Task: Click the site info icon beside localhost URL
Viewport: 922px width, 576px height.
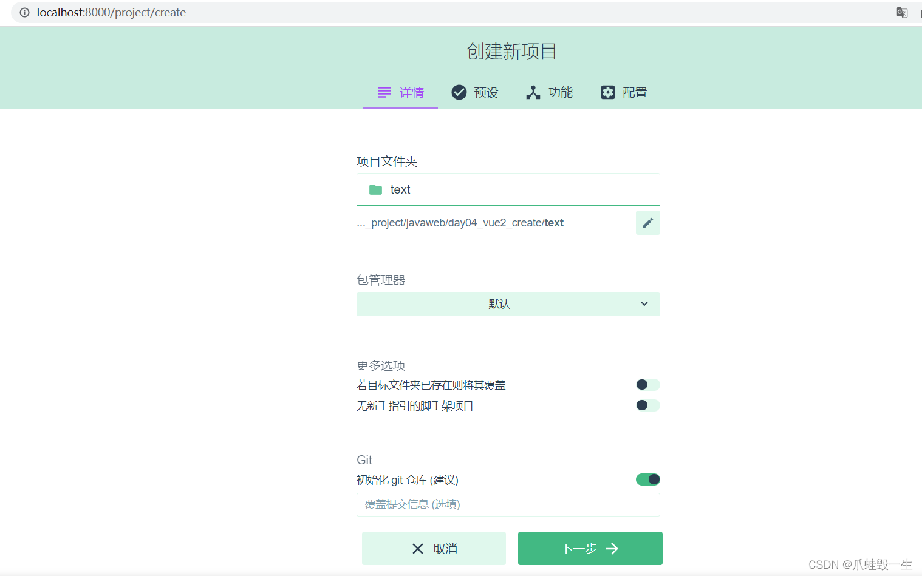Action: (24, 12)
